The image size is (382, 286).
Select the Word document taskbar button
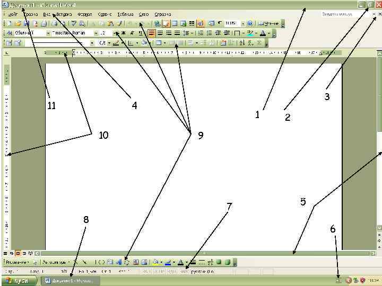click(x=70, y=281)
